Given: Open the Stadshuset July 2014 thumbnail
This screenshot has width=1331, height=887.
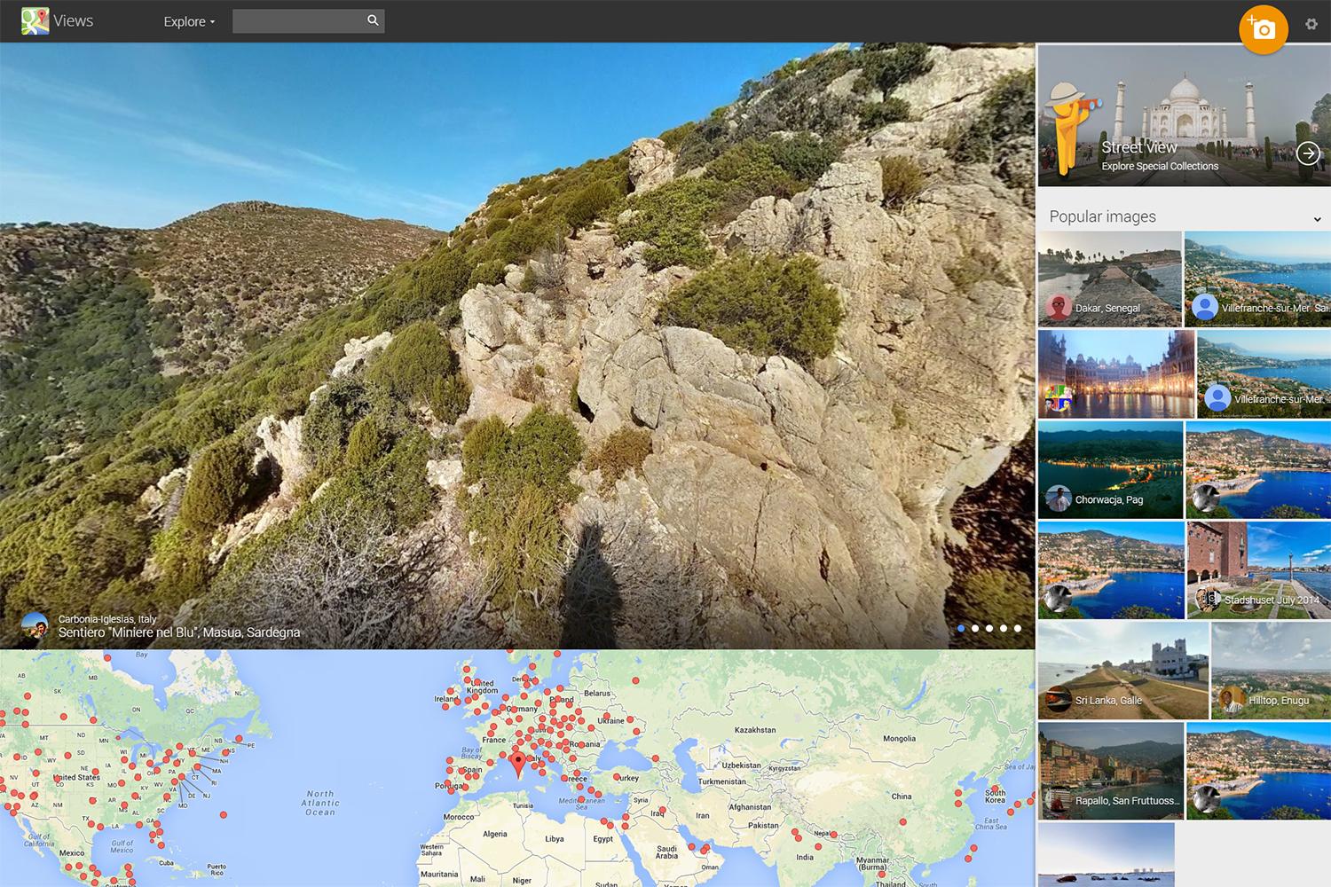Looking at the screenshot, I should click(1258, 570).
